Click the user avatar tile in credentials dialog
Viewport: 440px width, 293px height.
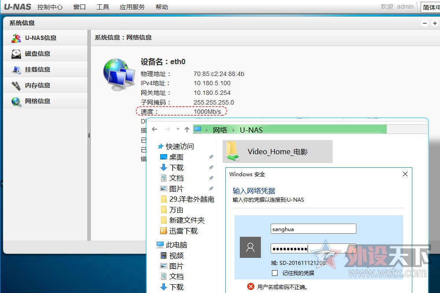tap(250, 247)
